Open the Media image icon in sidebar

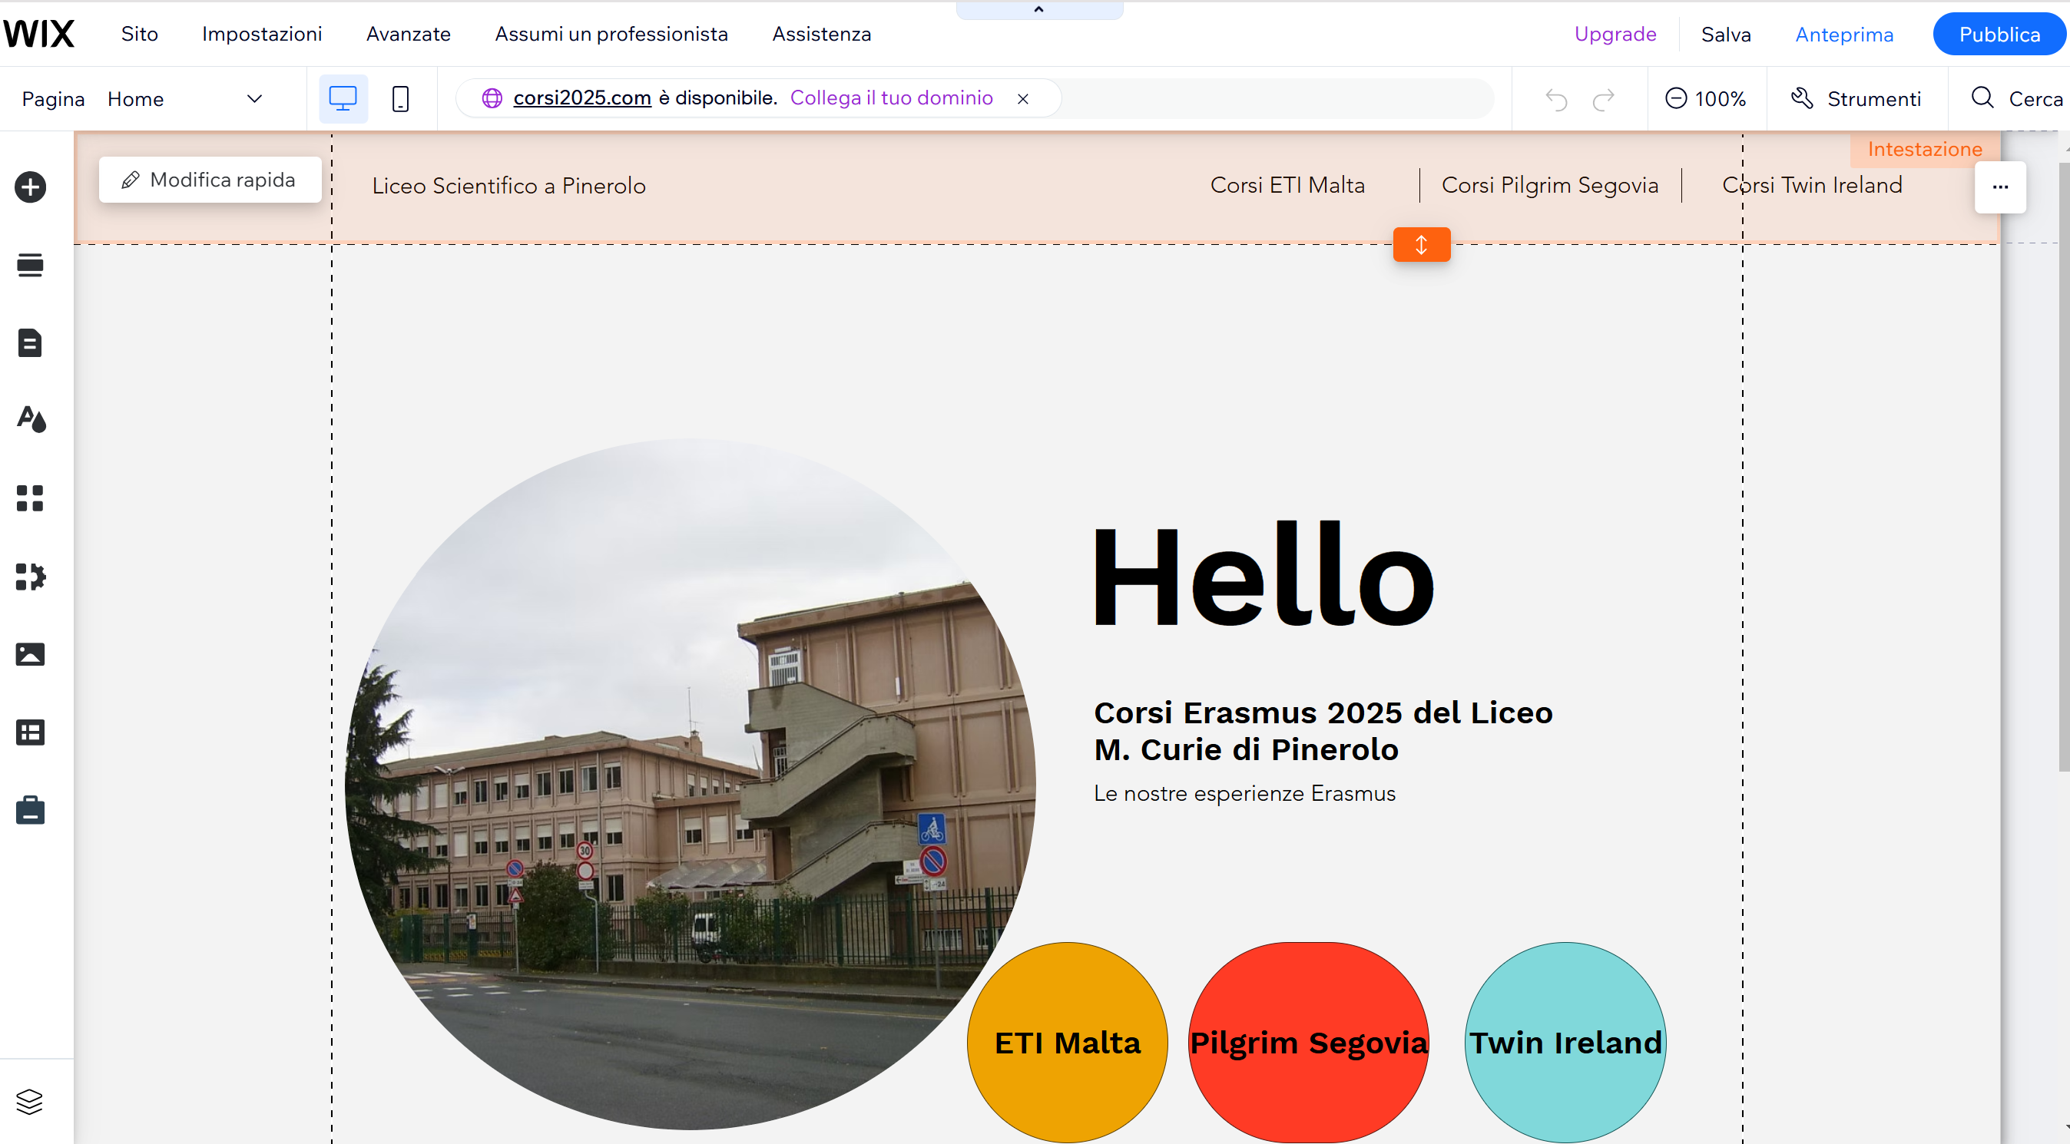tap(31, 655)
